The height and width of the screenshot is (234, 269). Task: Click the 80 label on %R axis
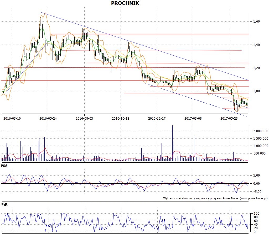256,217
